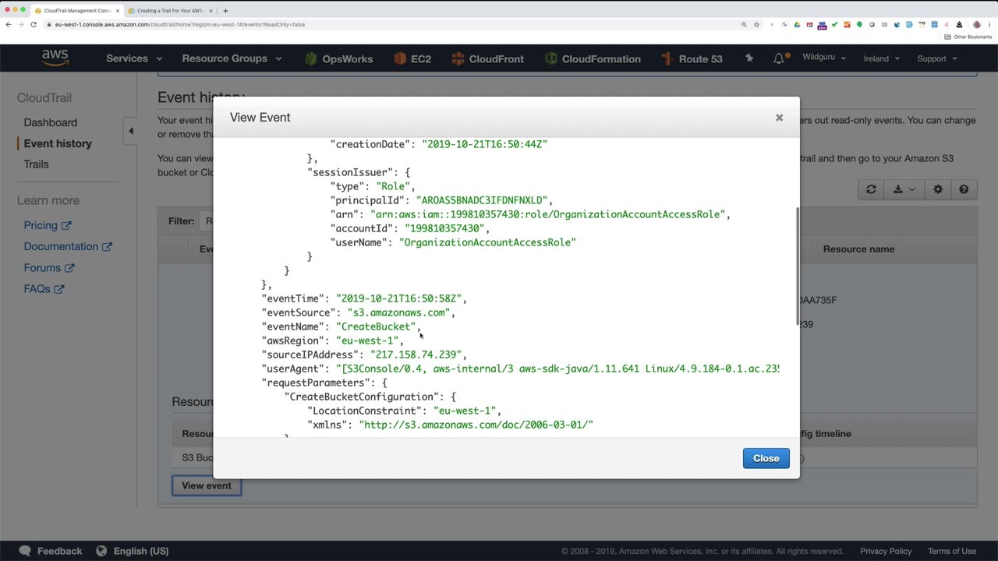The image size is (998, 561).
Task: Collapse the CloudTrail side navigation panel
Action: point(131,131)
